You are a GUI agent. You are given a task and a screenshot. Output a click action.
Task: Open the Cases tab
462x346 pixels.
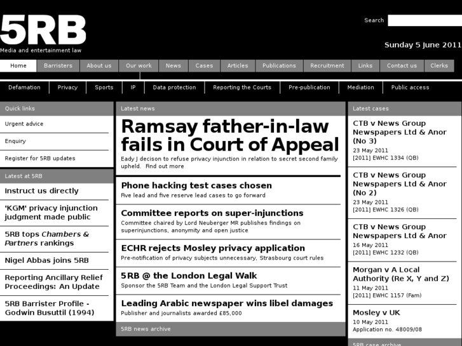click(x=204, y=65)
